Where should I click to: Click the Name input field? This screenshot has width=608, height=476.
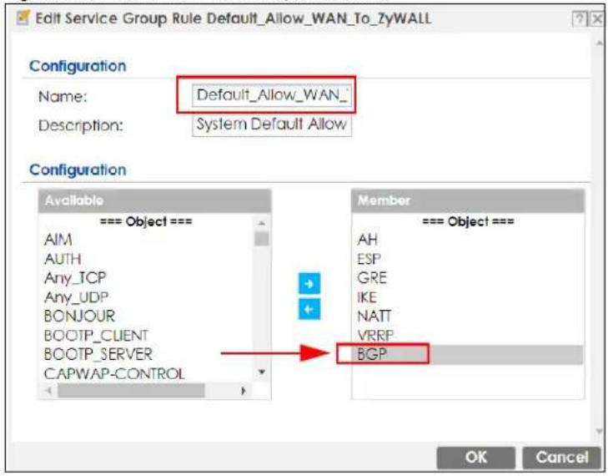[x=272, y=95]
